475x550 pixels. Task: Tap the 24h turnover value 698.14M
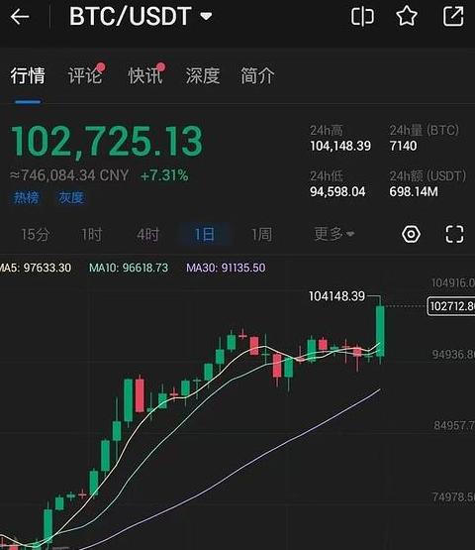point(414,192)
